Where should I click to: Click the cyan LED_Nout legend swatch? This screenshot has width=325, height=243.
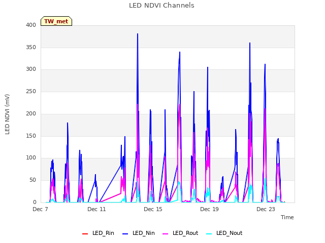209,234
